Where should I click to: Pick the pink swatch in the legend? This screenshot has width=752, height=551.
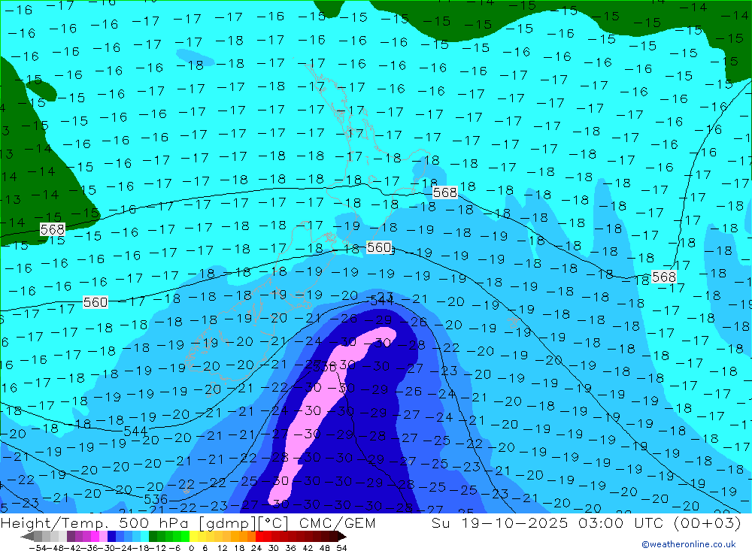click(x=103, y=536)
